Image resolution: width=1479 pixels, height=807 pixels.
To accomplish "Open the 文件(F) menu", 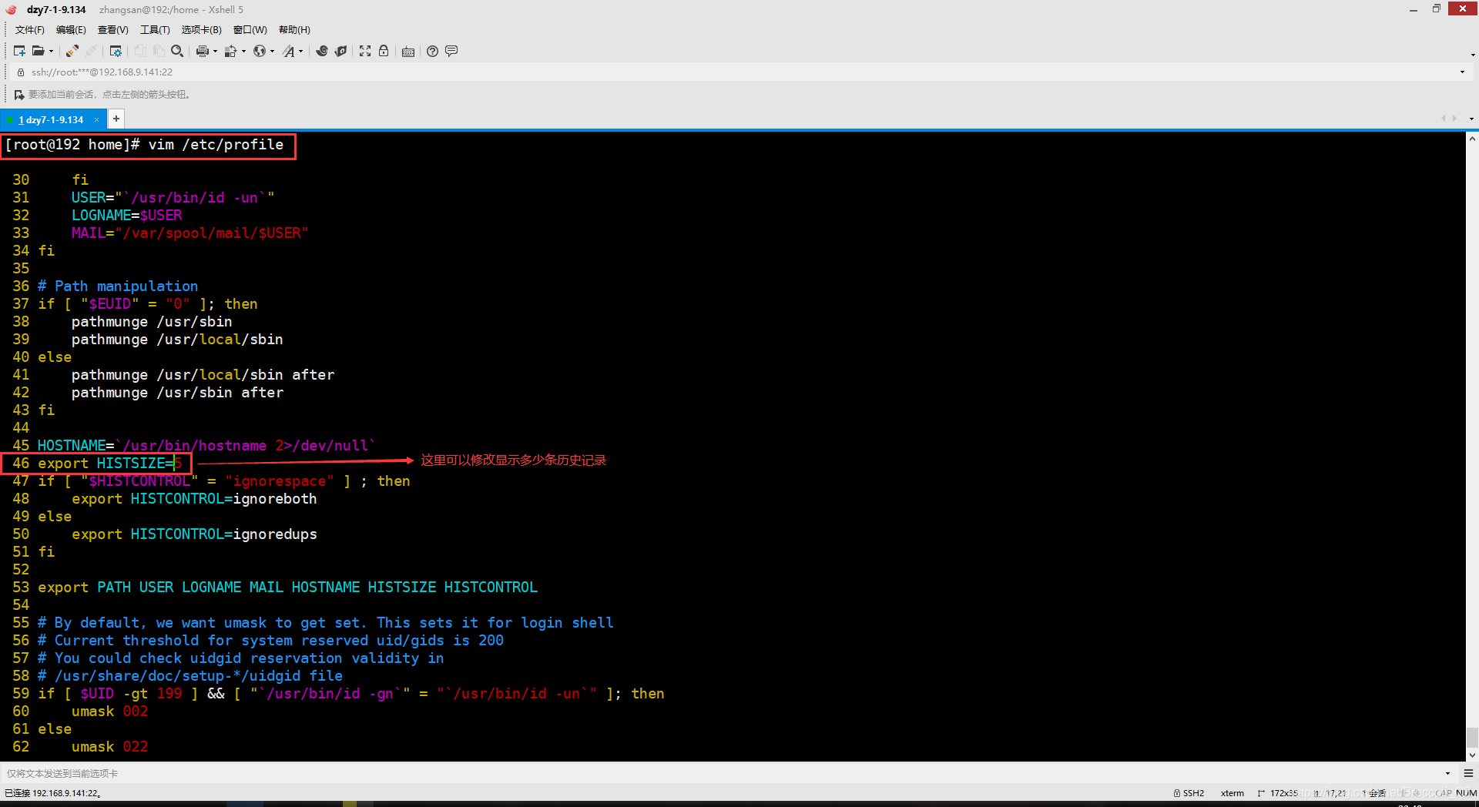I will click(30, 30).
